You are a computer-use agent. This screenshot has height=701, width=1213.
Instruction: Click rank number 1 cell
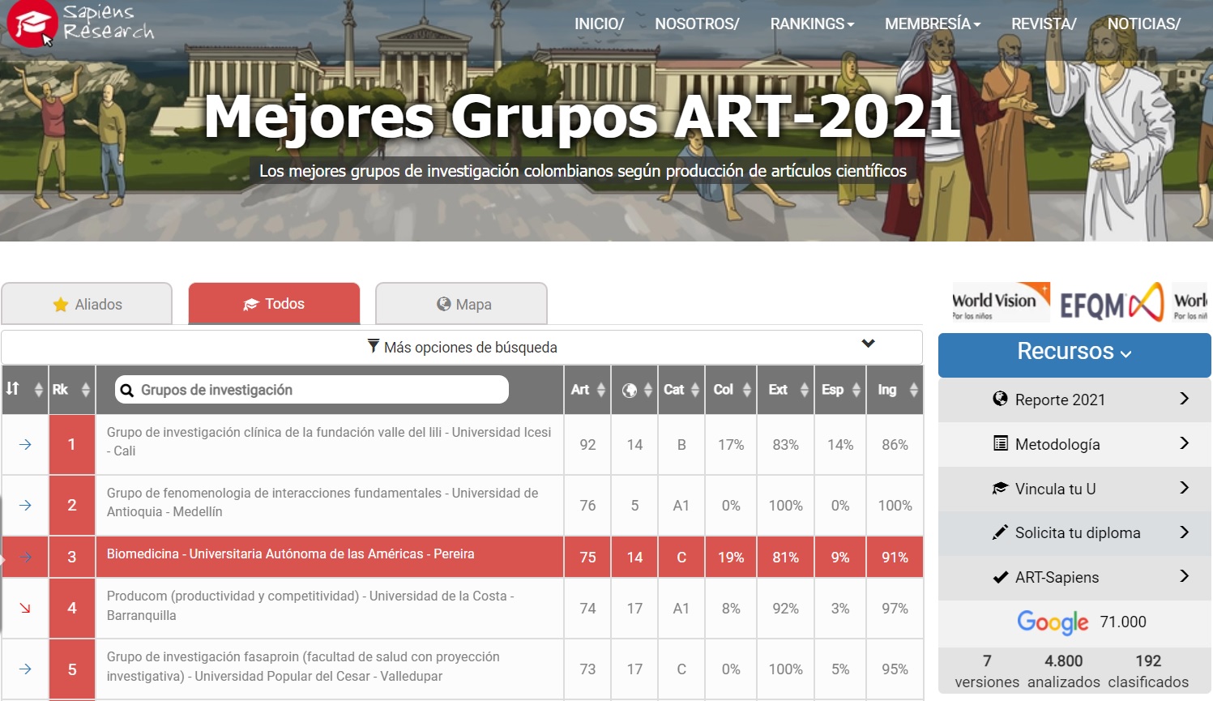72,444
